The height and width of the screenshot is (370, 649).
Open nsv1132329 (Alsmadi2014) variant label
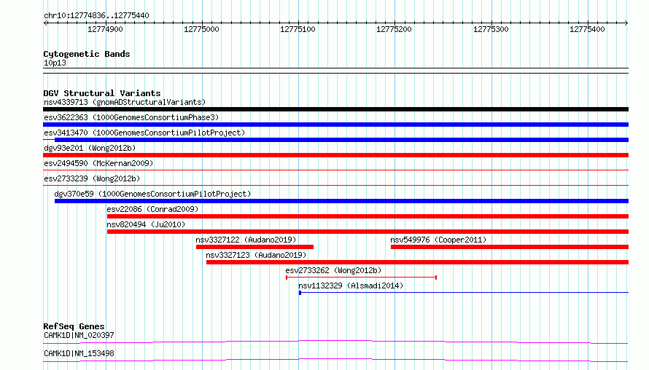(351, 286)
